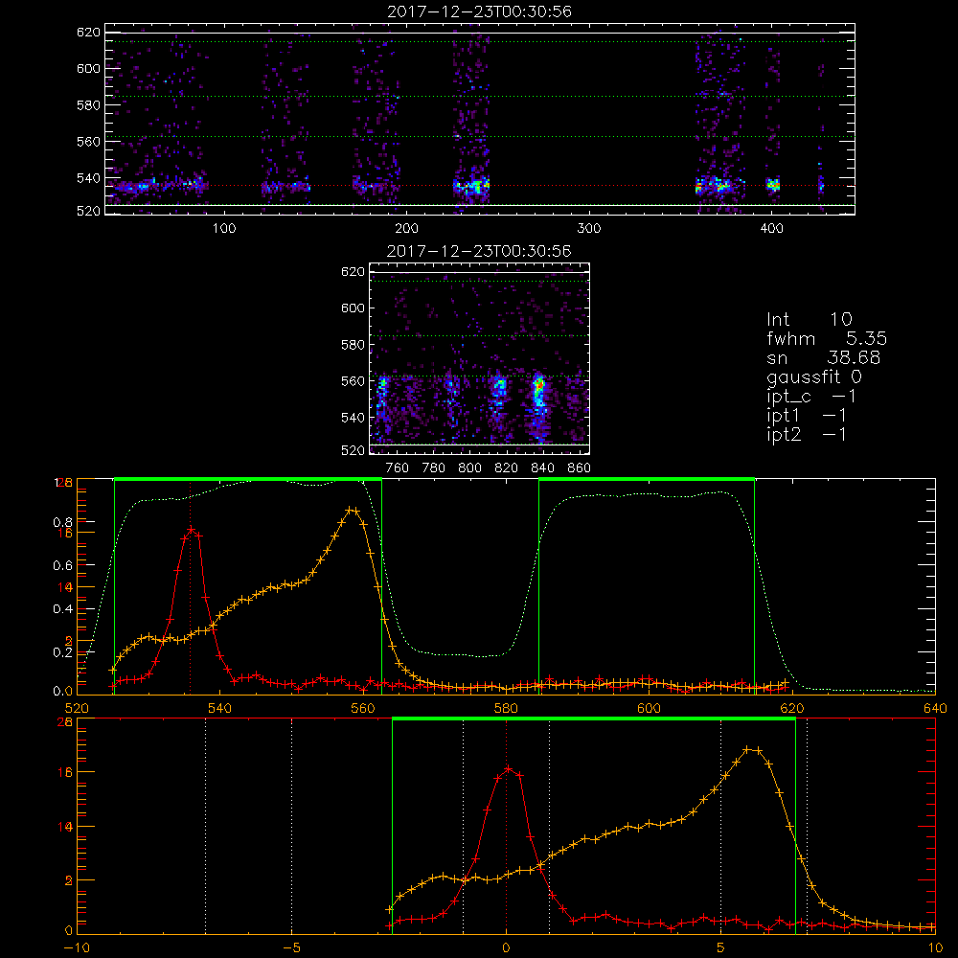
Task: Click the first thick green bar atop the upper profile plot
Action: click(x=248, y=479)
